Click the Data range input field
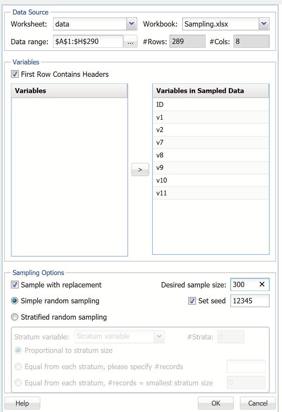Screen dimensions: 282x412 click(88, 42)
